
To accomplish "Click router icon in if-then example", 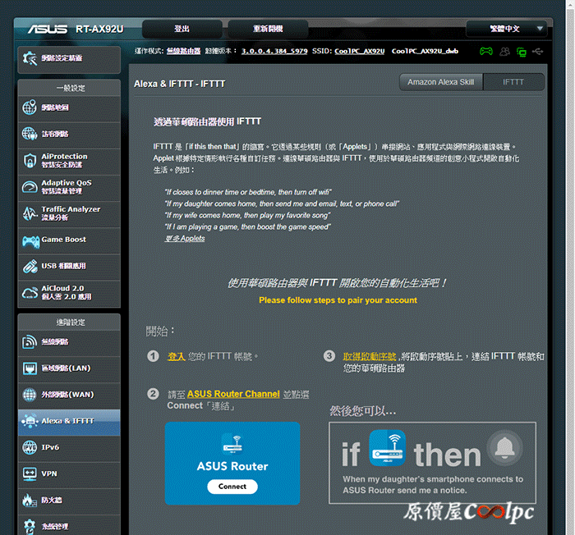I will pos(387,448).
